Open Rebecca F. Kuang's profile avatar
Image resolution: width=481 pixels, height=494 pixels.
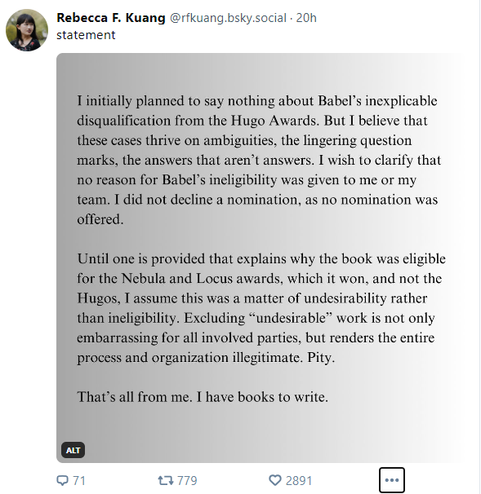pos(27,30)
